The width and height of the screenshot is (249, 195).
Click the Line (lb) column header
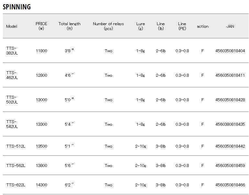(x=161, y=26)
